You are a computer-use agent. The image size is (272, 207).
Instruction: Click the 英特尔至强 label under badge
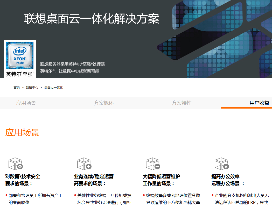[20, 74]
